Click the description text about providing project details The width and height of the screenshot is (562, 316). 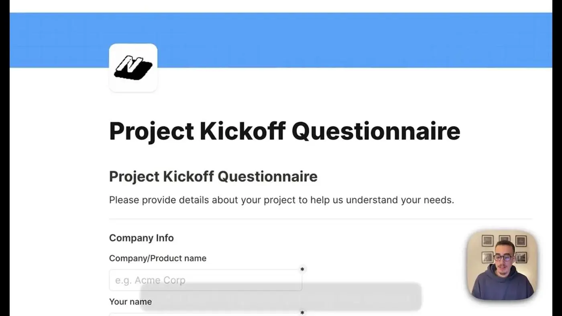(x=281, y=200)
